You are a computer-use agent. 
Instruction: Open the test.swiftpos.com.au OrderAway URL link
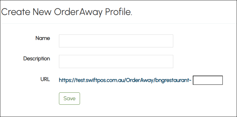click(x=125, y=80)
